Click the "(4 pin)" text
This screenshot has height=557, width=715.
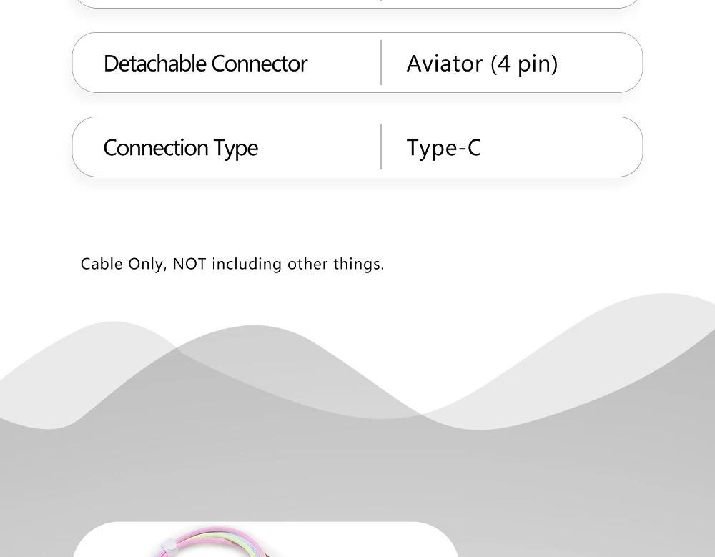pos(524,64)
